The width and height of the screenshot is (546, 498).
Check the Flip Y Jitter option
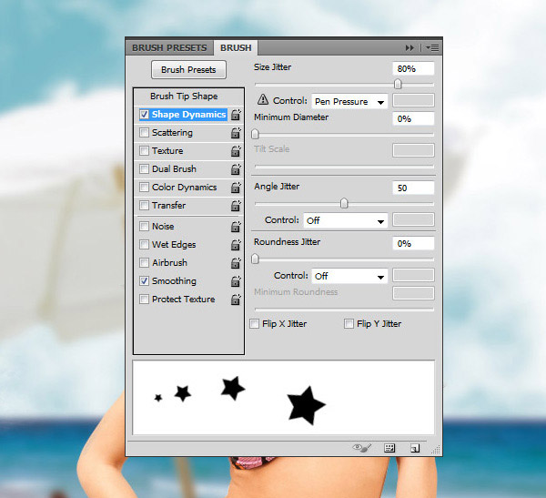[349, 324]
